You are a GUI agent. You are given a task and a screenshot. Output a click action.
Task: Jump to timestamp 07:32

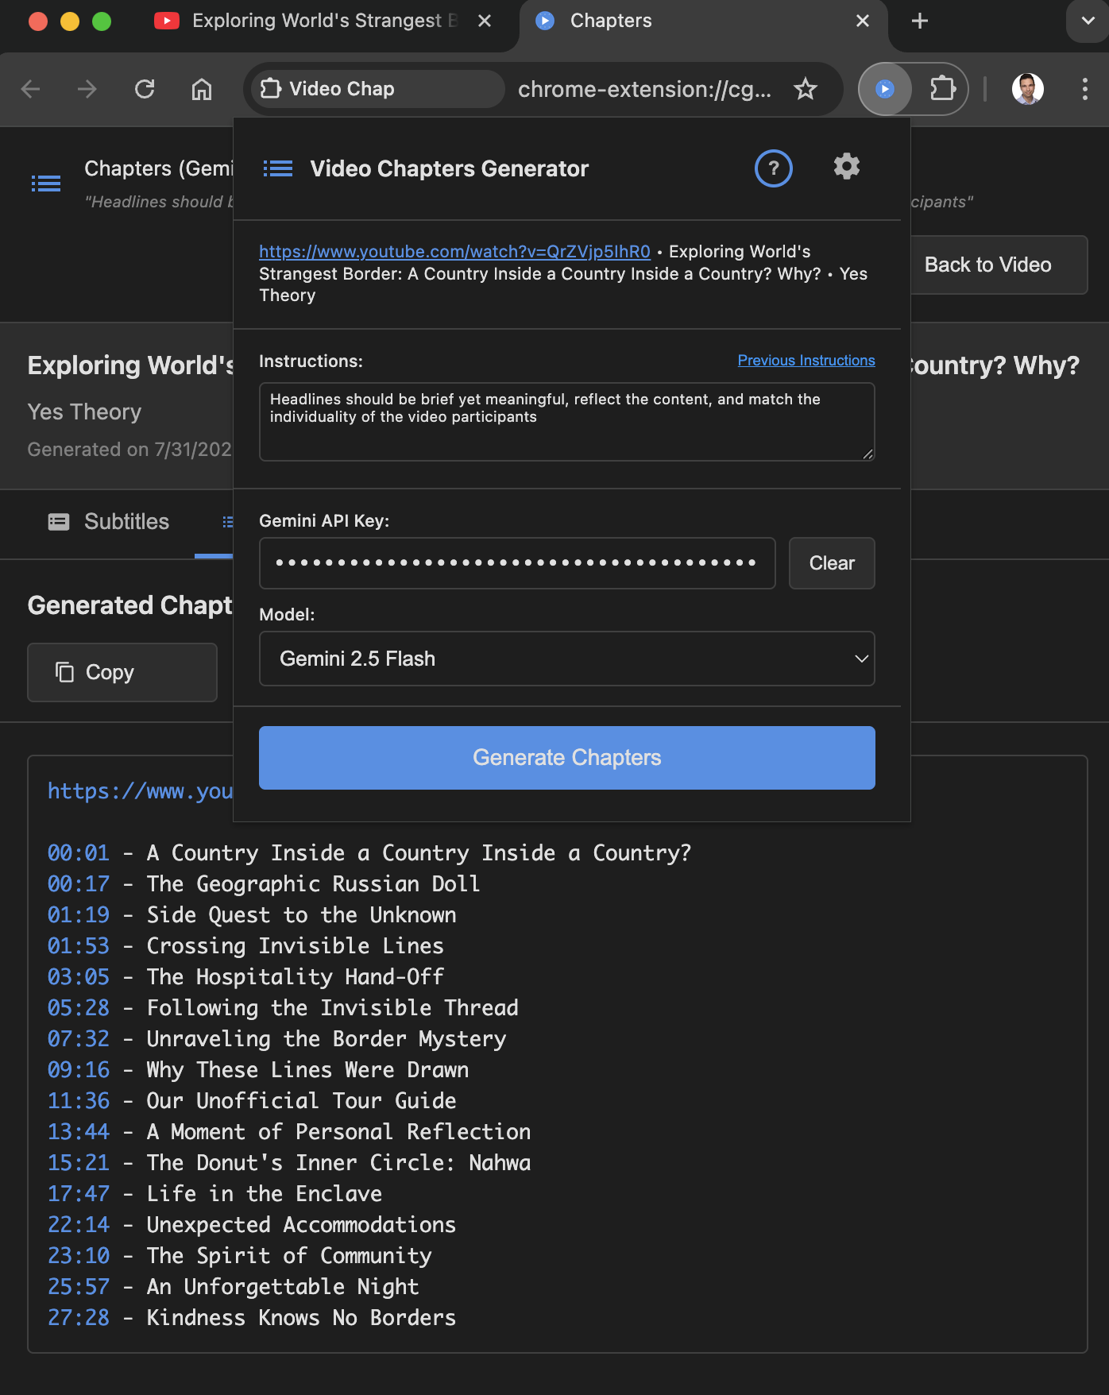[79, 1039]
